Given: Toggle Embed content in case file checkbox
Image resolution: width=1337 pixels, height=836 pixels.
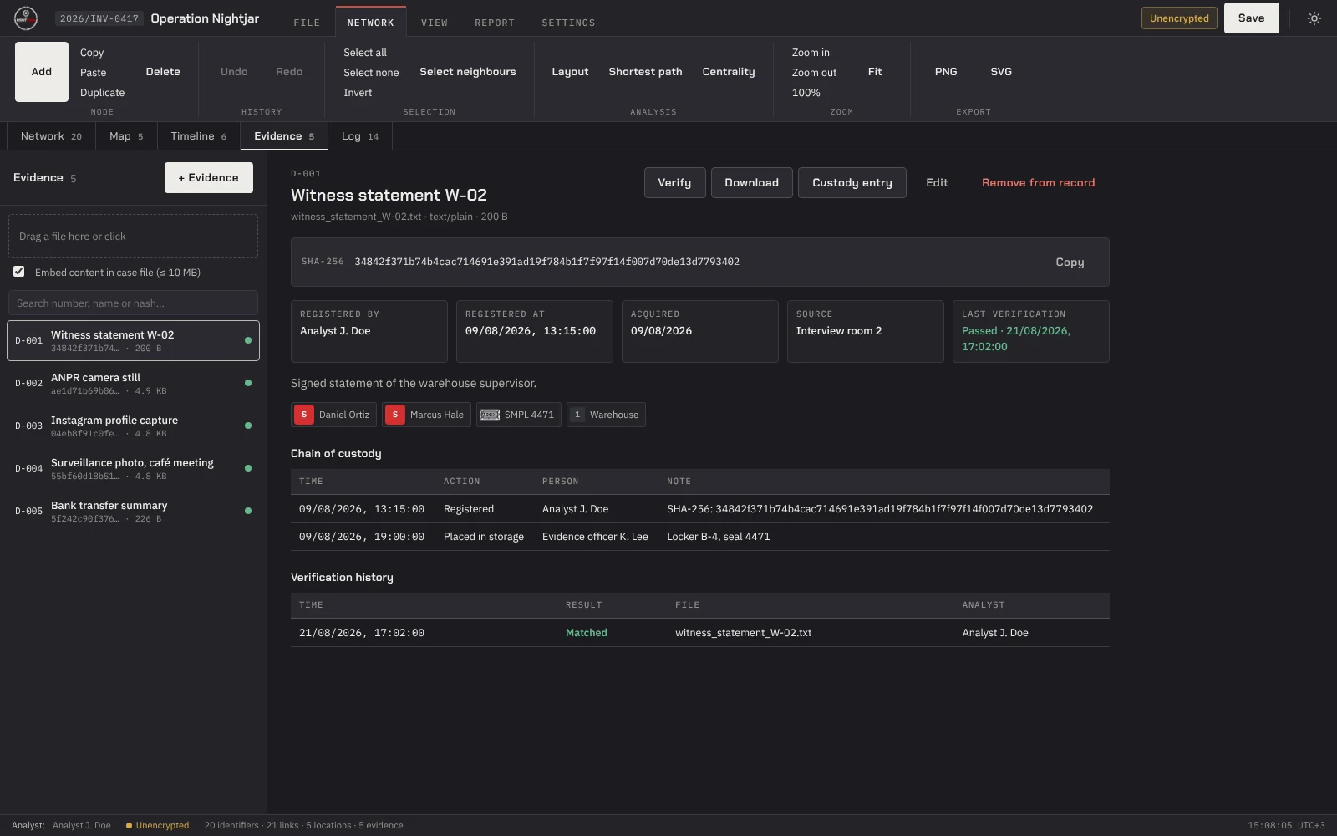Looking at the screenshot, I should [19, 272].
